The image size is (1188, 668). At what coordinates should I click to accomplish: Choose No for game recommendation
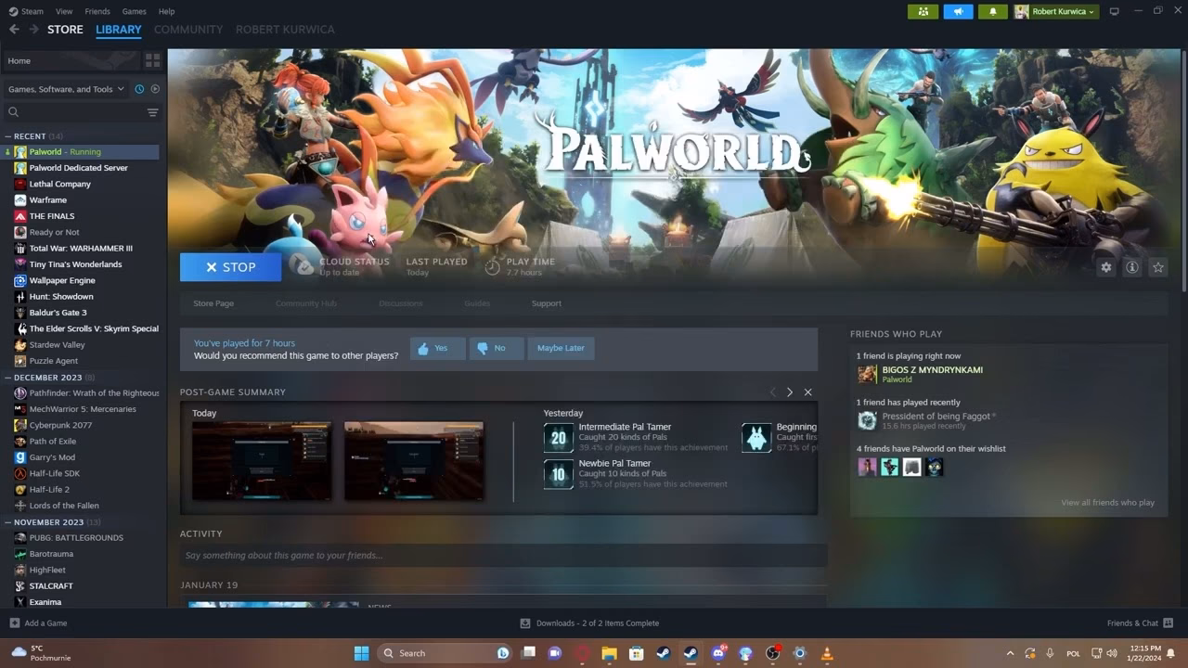496,348
